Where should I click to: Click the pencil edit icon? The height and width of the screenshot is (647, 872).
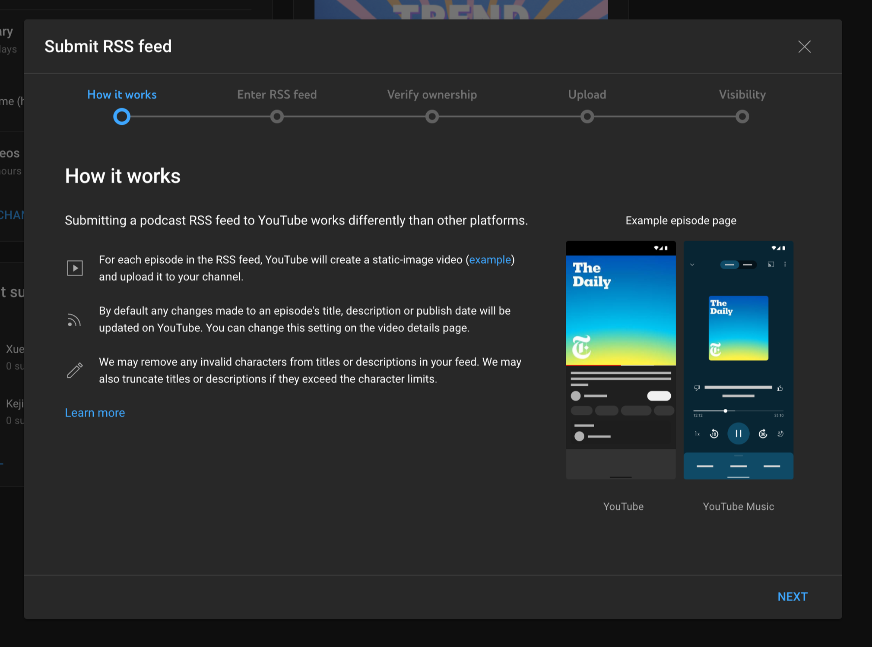point(75,370)
